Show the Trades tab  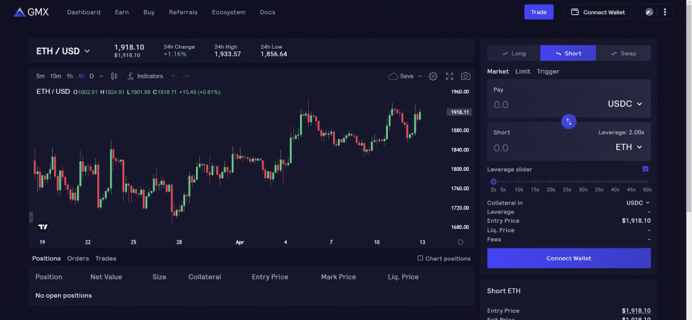click(x=106, y=259)
